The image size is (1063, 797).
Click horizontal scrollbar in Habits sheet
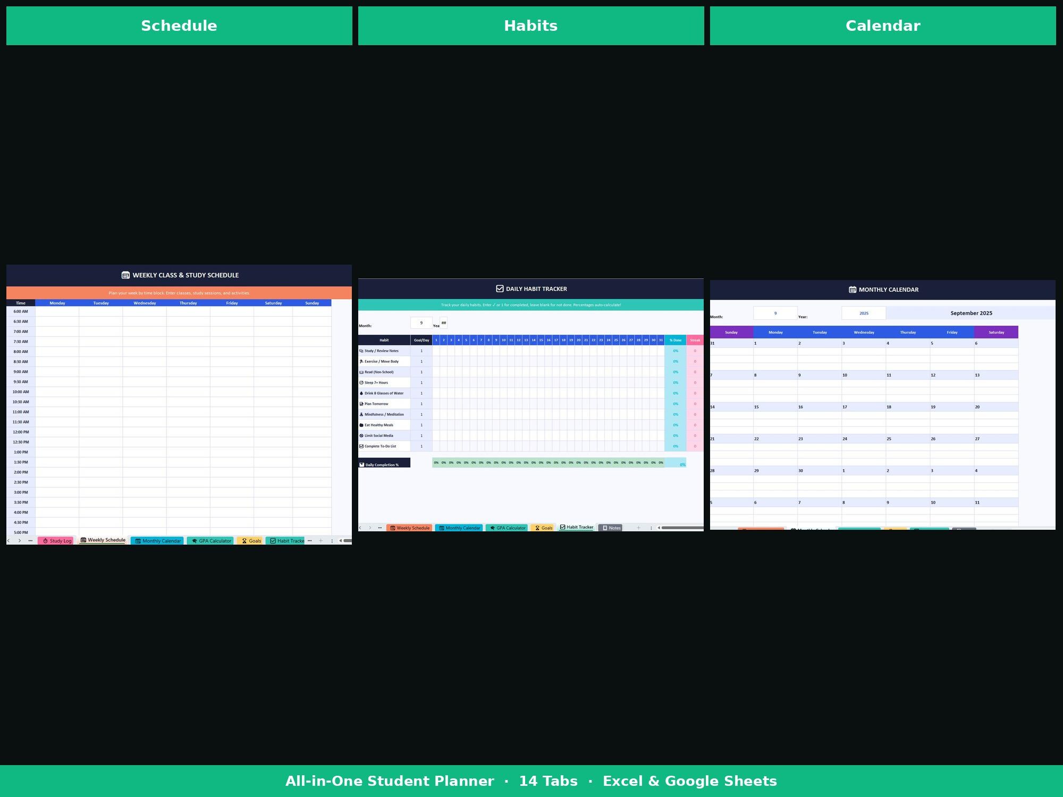tap(682, 528)
